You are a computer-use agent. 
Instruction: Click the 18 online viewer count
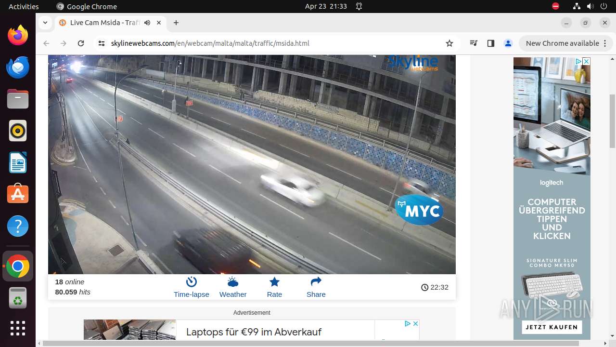point(70,282)
